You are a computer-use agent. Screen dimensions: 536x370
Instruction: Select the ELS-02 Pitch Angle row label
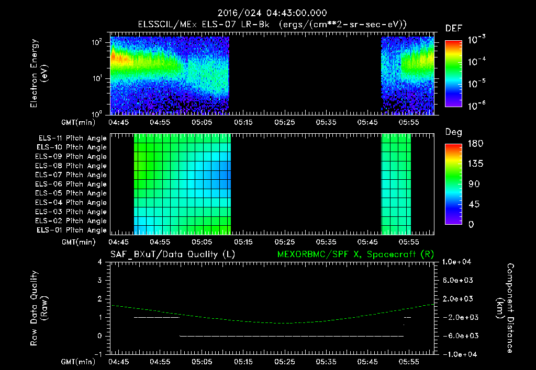[x=71, y=221]
